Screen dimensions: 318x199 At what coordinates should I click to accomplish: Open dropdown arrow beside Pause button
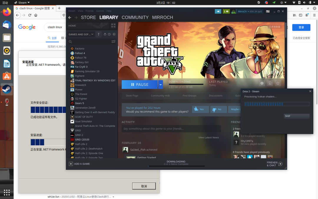(x=160, y=85)
